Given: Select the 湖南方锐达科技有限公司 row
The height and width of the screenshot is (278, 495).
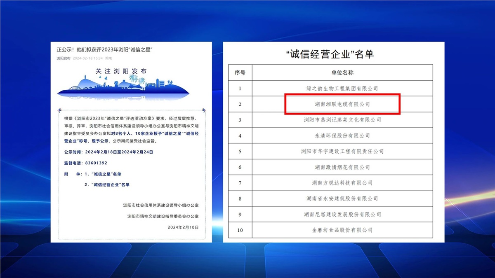Looking at the screenshot, I should click(x=342, y=183).
